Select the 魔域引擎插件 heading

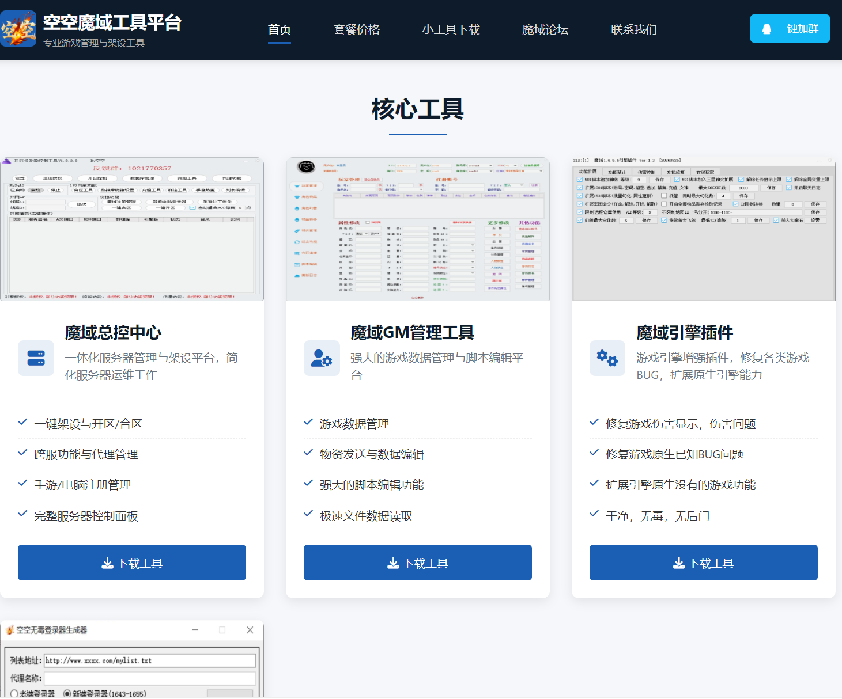point(685,333)
